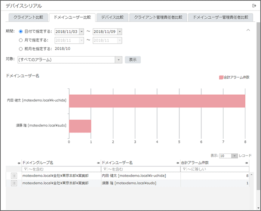Click pin icon left of ドメインユーザー名 column

pos(98,163)
